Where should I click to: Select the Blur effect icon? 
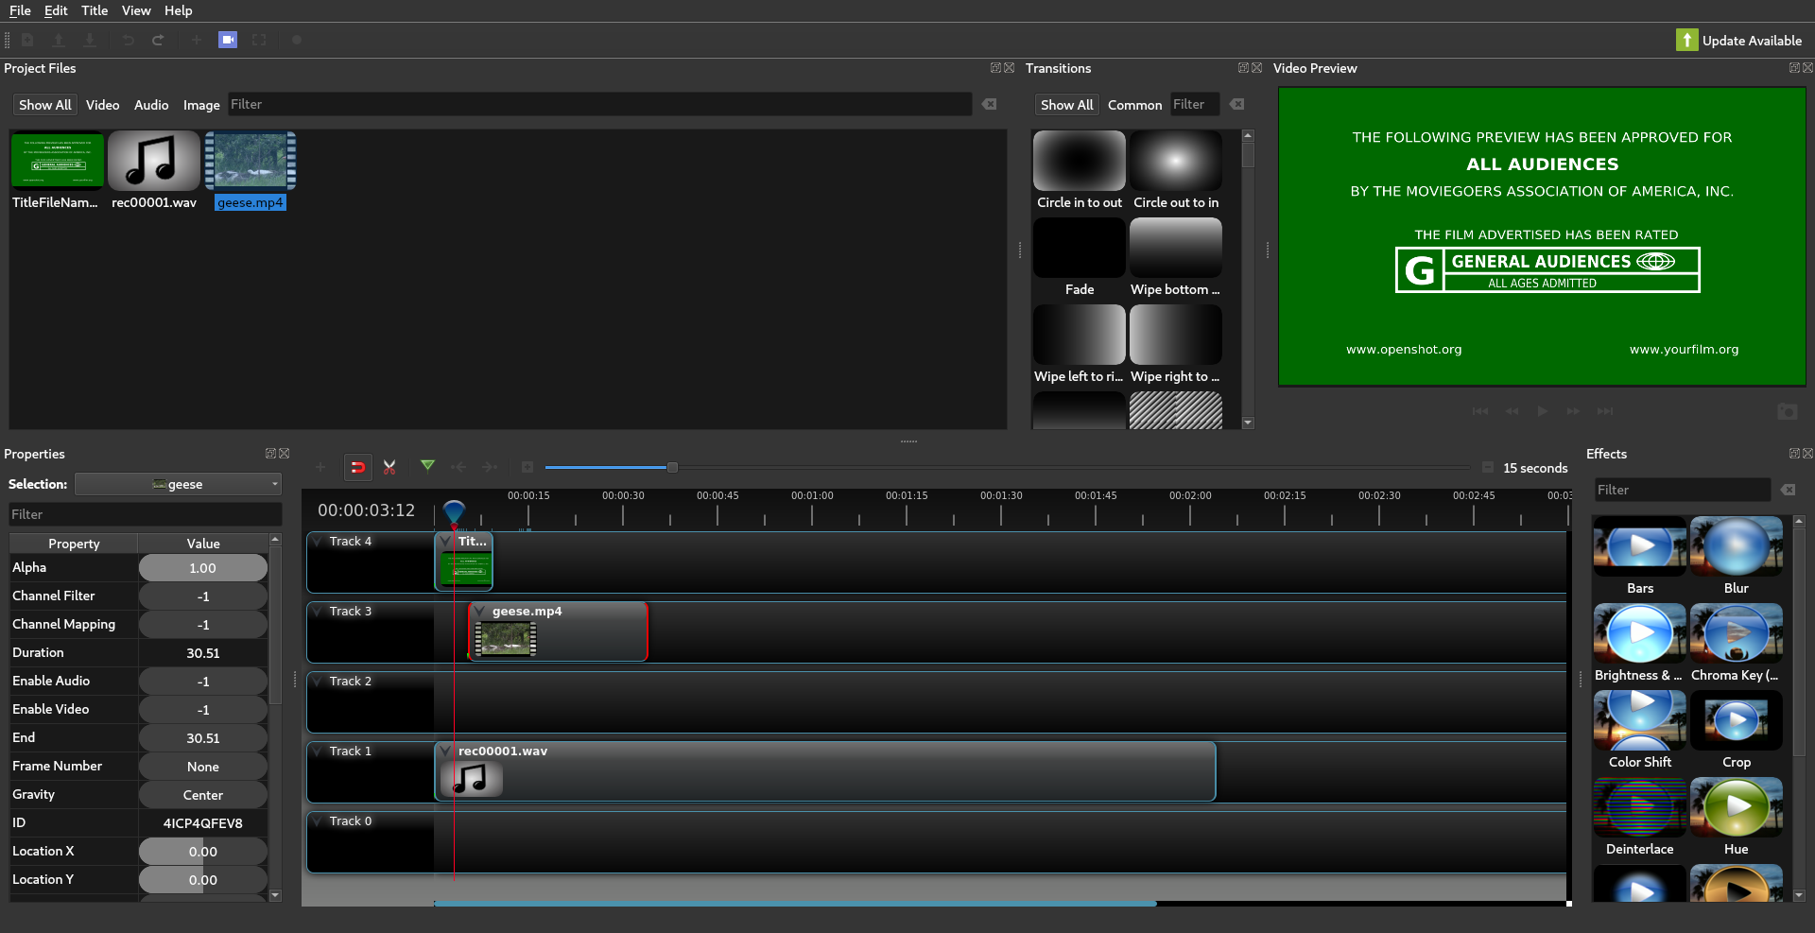click(1736, 546)
